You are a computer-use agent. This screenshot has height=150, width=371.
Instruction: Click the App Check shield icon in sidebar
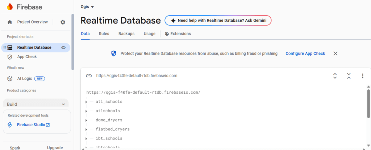[x=10, y=57]
